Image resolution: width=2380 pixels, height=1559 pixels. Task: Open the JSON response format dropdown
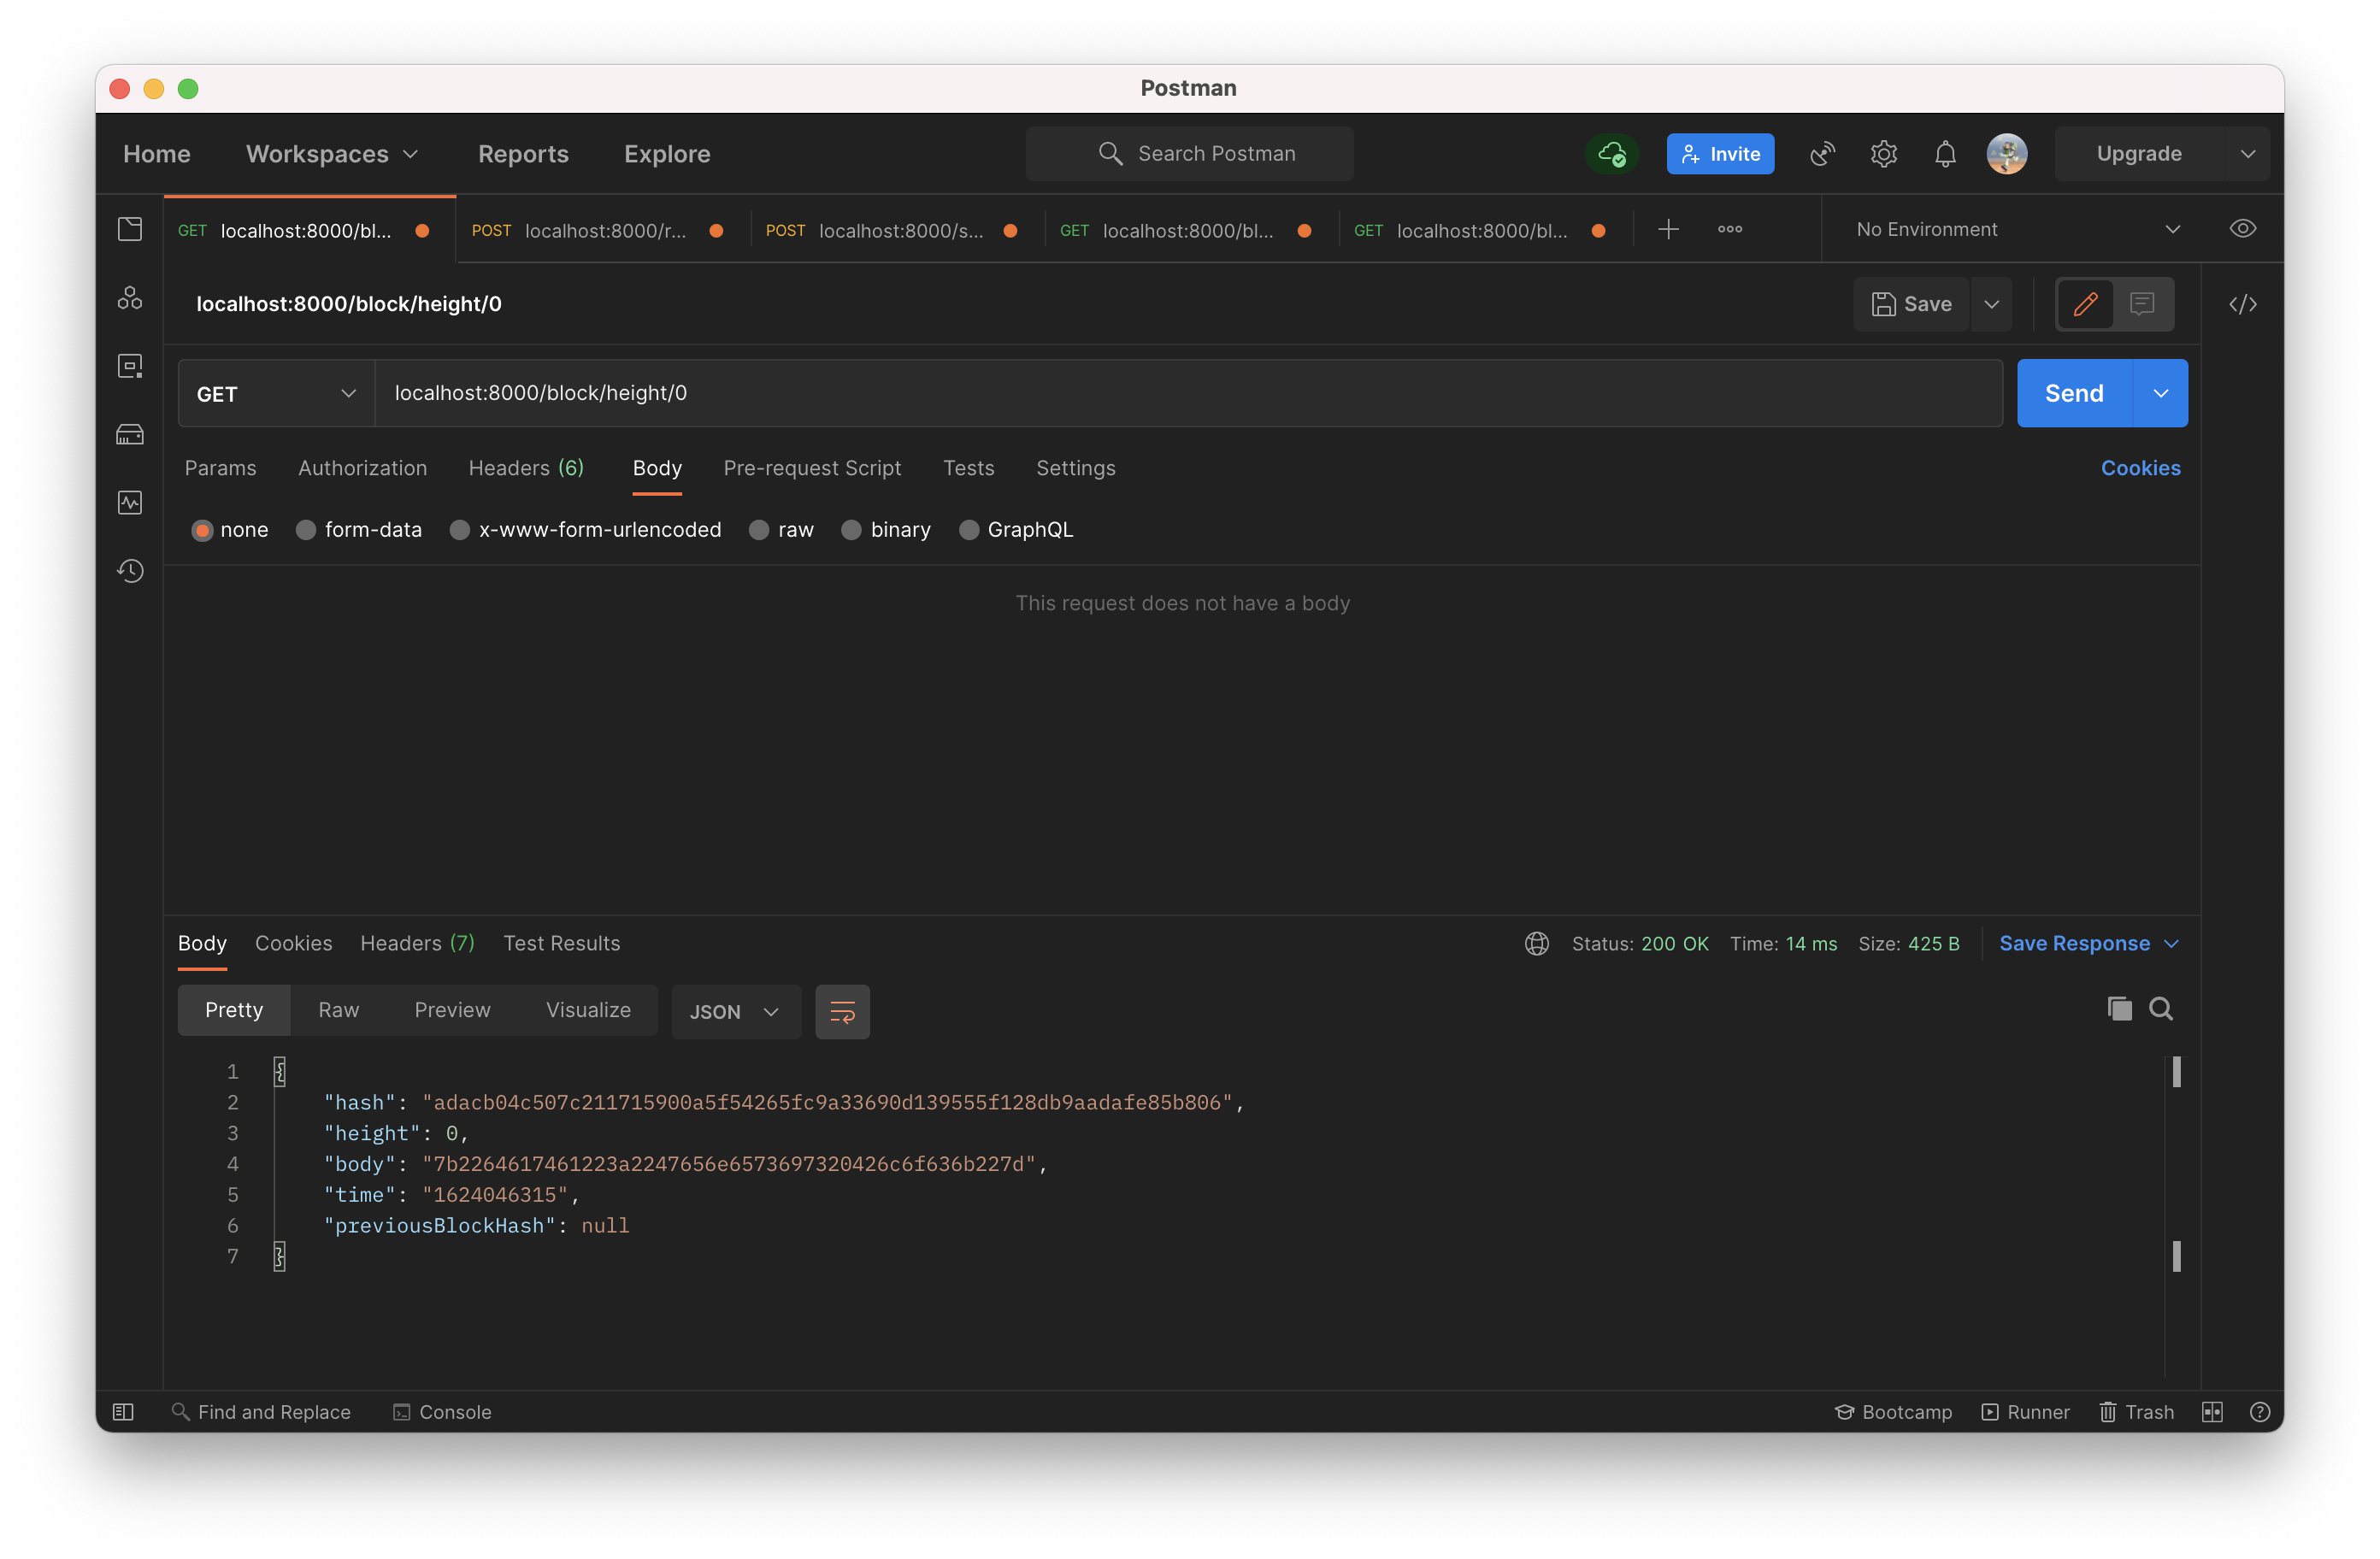(735, 1011)
